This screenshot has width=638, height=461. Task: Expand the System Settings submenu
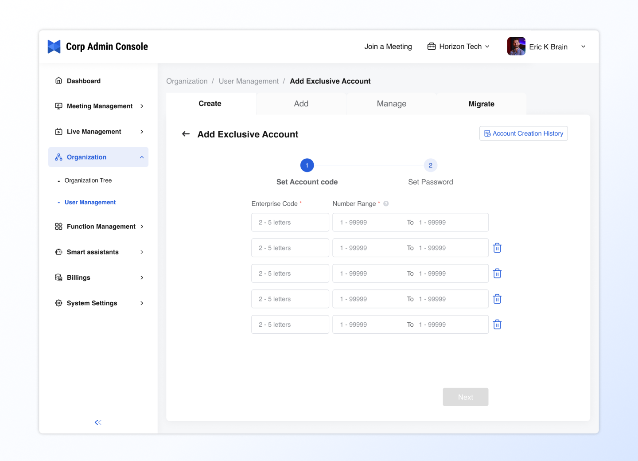point(98,303)
